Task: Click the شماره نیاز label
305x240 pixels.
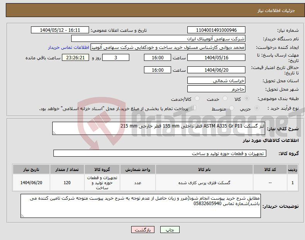Action: [288, 30]
